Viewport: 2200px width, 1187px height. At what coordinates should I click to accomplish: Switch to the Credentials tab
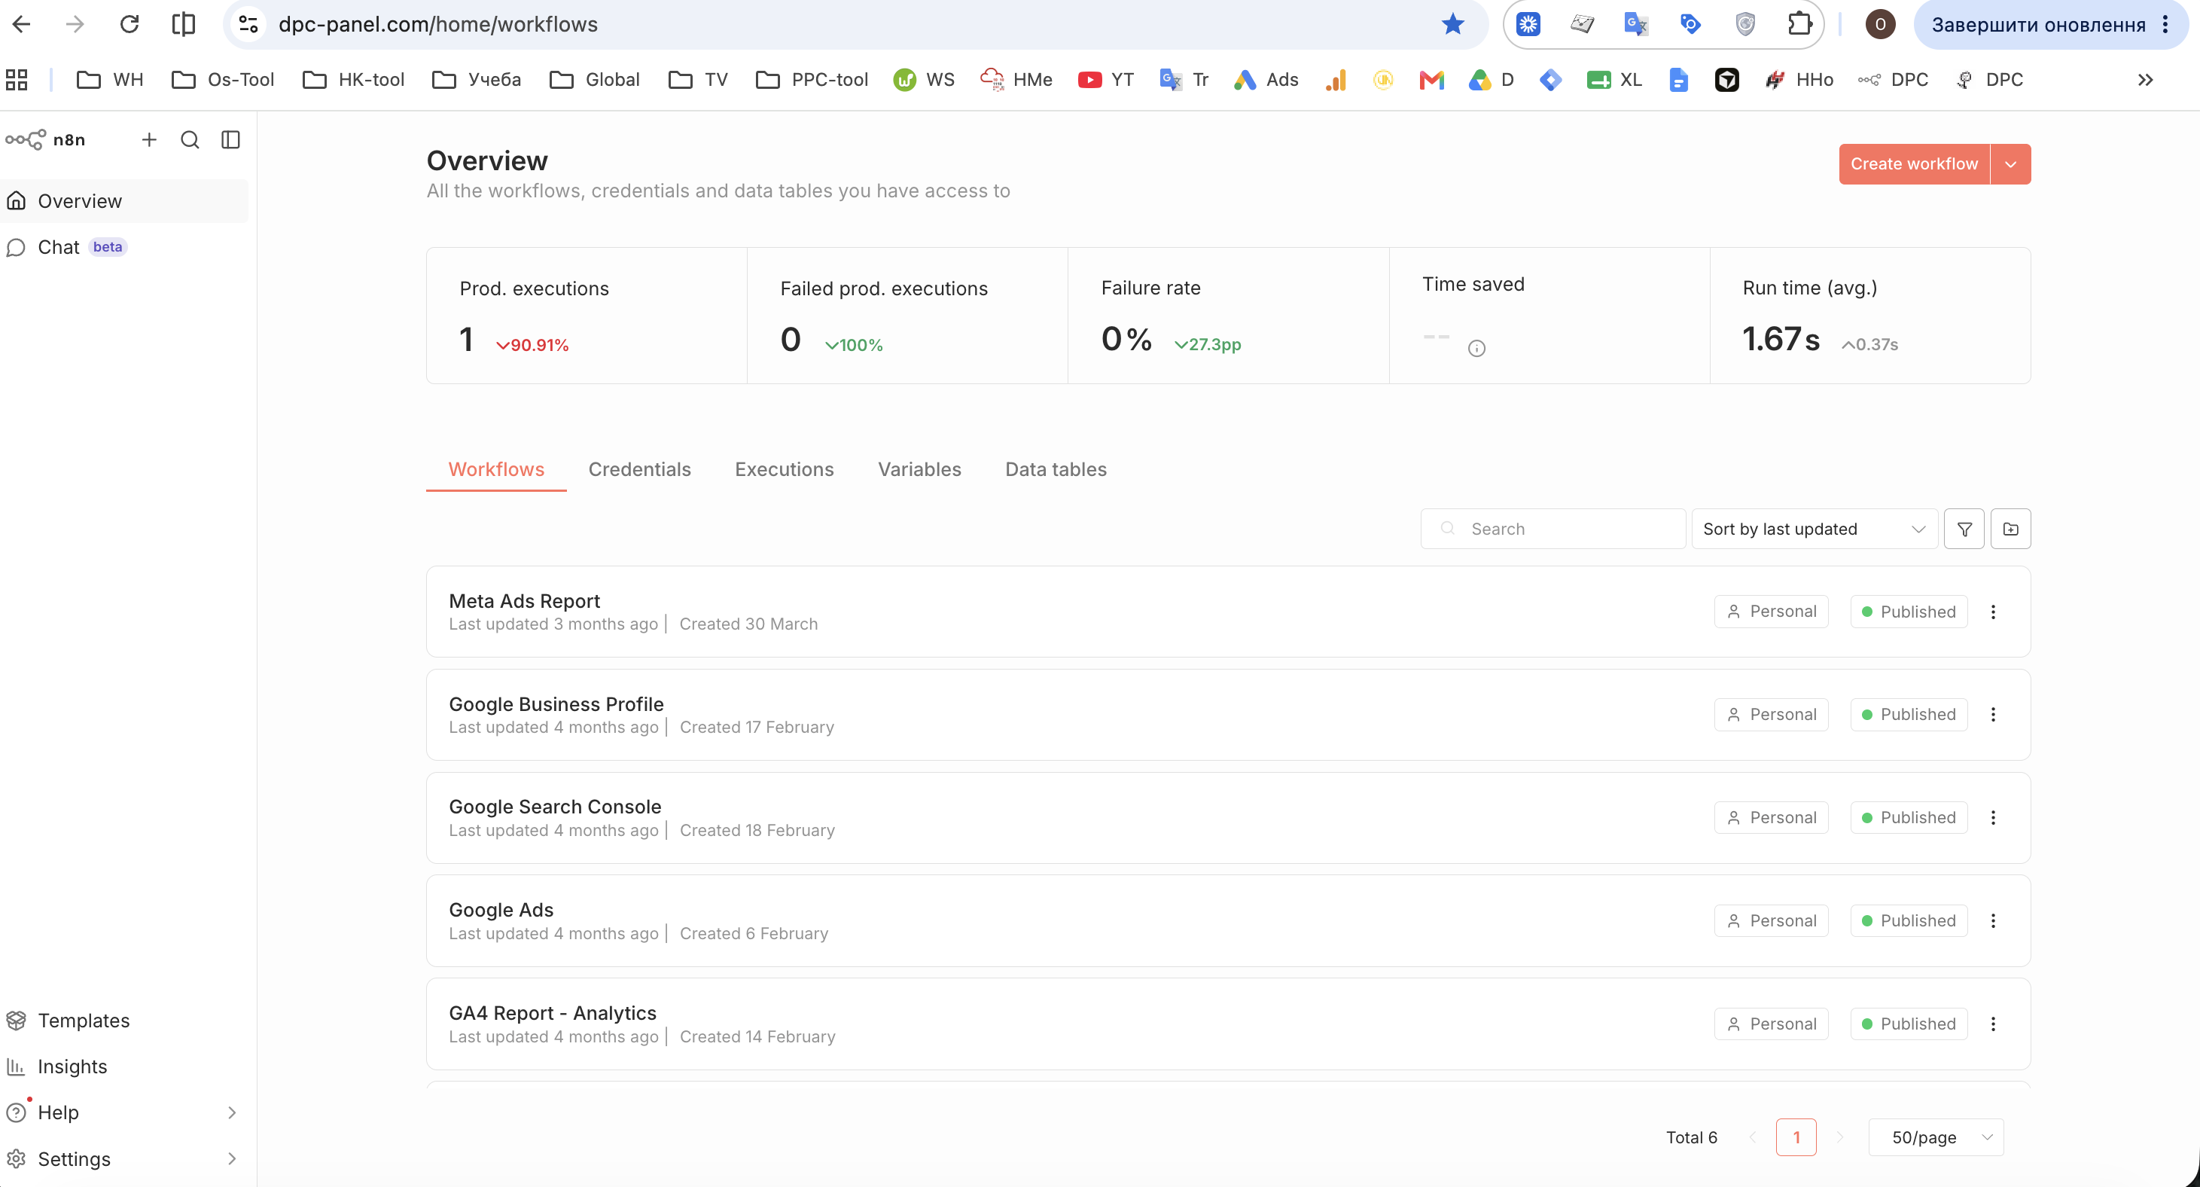click(640, 469)
